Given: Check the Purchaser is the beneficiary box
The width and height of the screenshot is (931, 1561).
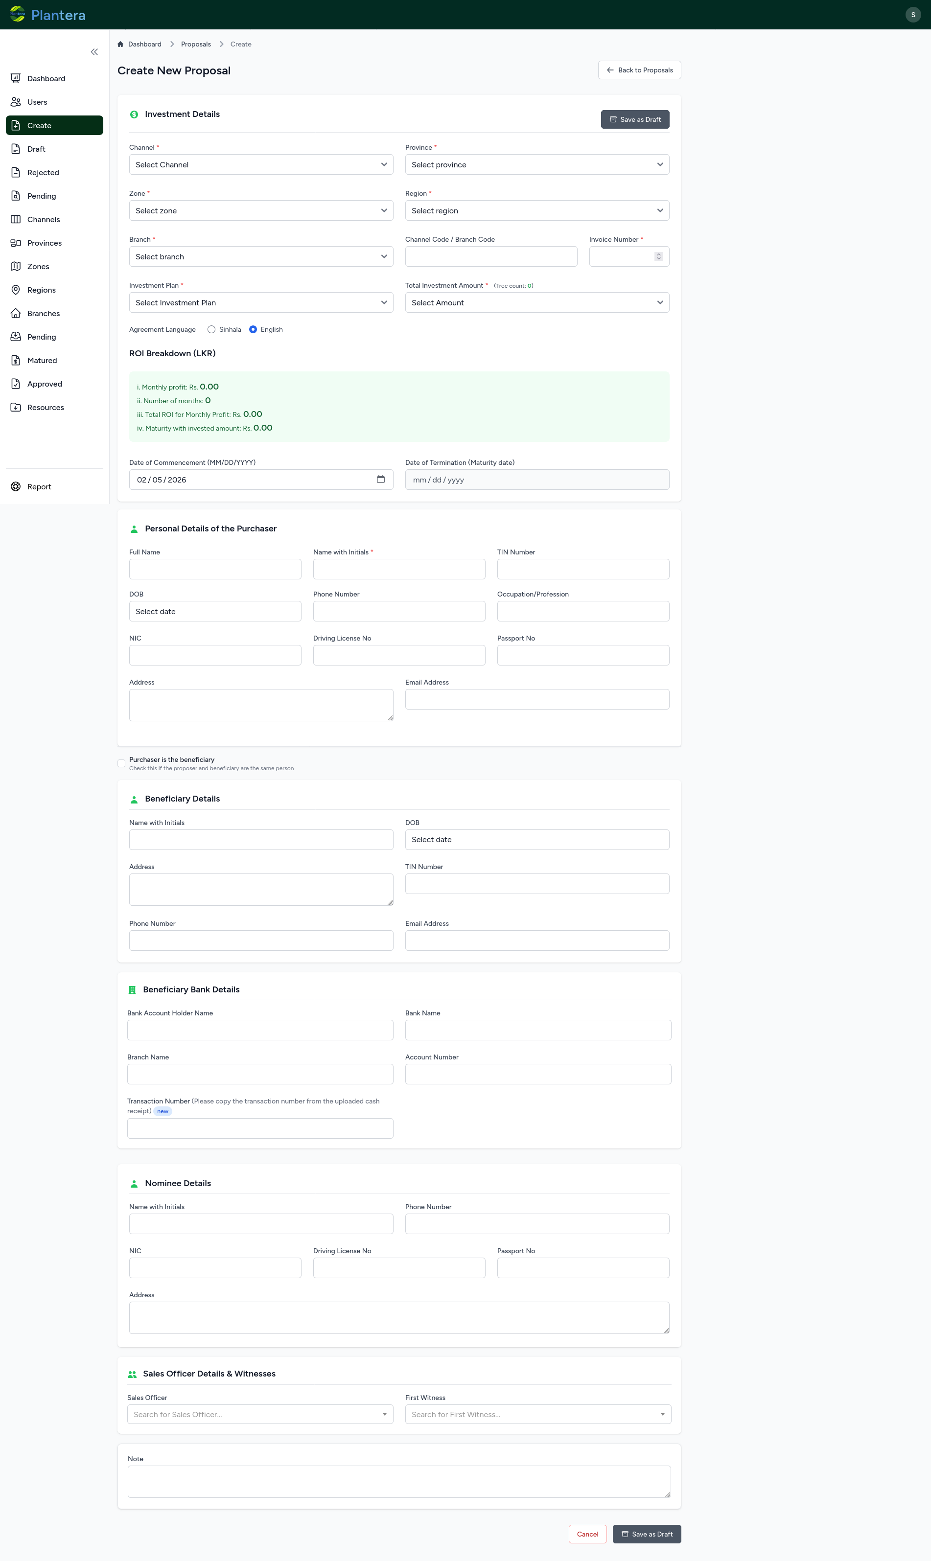Looking at the screenshot, I should click(121, 763).
